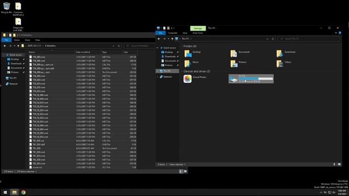Click Properties icon in This PC title bar
The width and height of the screenshot is (349, 196).
(164, 28)
